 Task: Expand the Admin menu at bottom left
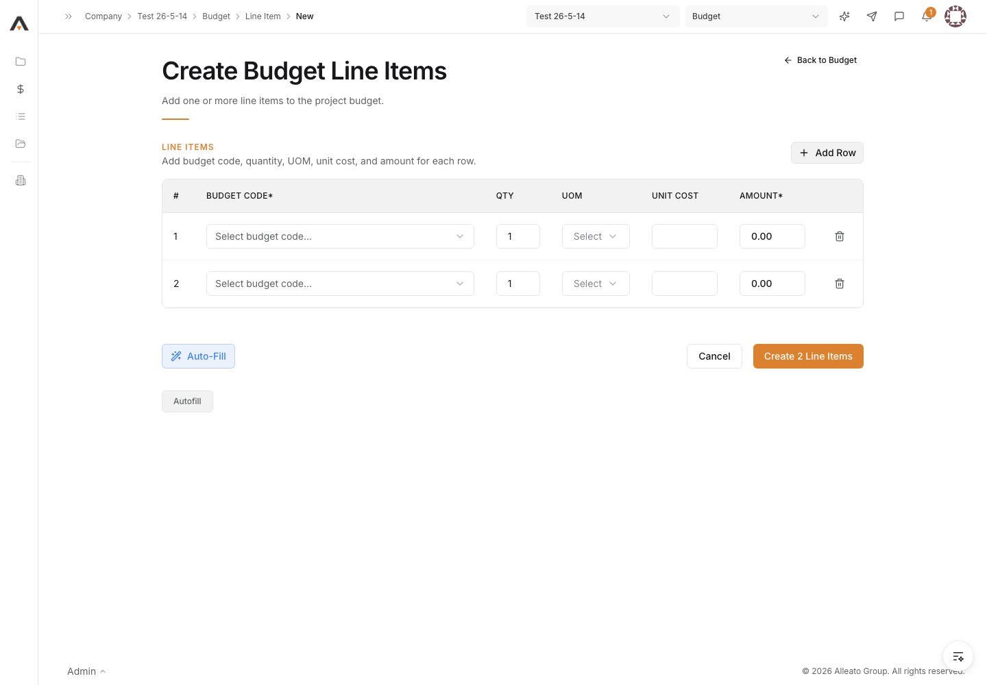[86, 671]
